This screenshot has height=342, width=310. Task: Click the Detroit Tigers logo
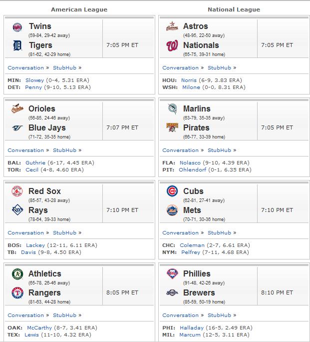[17, 46]
